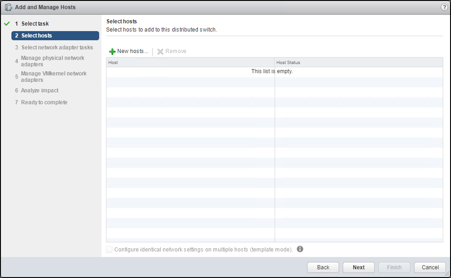Click the Back button
Image resolution: width=451 pixels, height=278 pixels.
click(323, 267)
